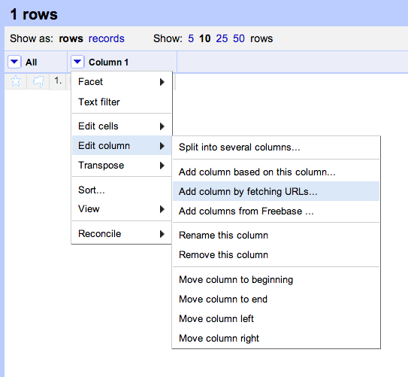
Task: Expand the View submenu
Action: point(122,209)
